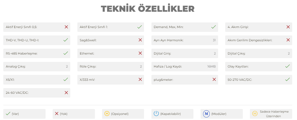
Task: Click the red X beside Sag&Swell
Action: [x=140, y=40]
